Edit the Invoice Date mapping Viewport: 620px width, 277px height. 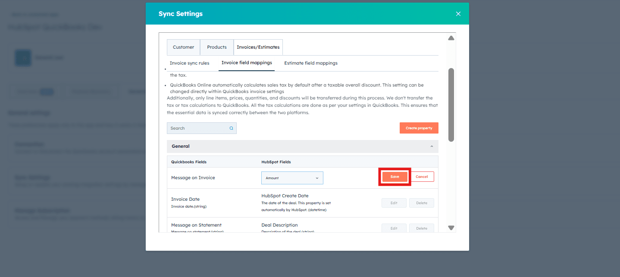[394, 203]
